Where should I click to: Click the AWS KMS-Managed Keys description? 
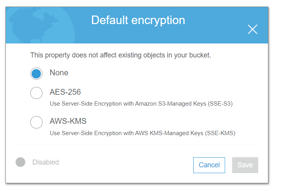tap(143, 133)
